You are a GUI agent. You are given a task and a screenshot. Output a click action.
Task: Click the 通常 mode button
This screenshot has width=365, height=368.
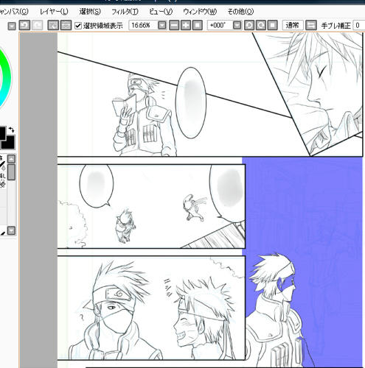point(293,25)
